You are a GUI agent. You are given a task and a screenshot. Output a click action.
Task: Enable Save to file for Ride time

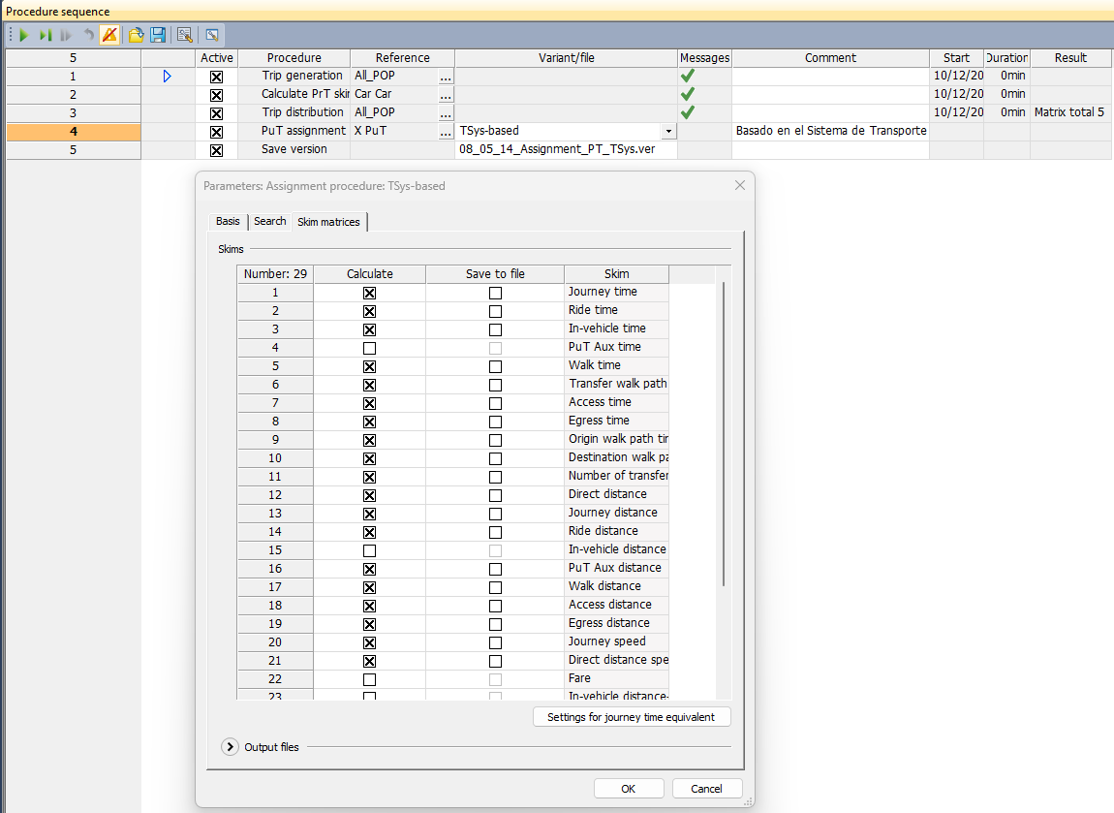[x=495, y=311]
